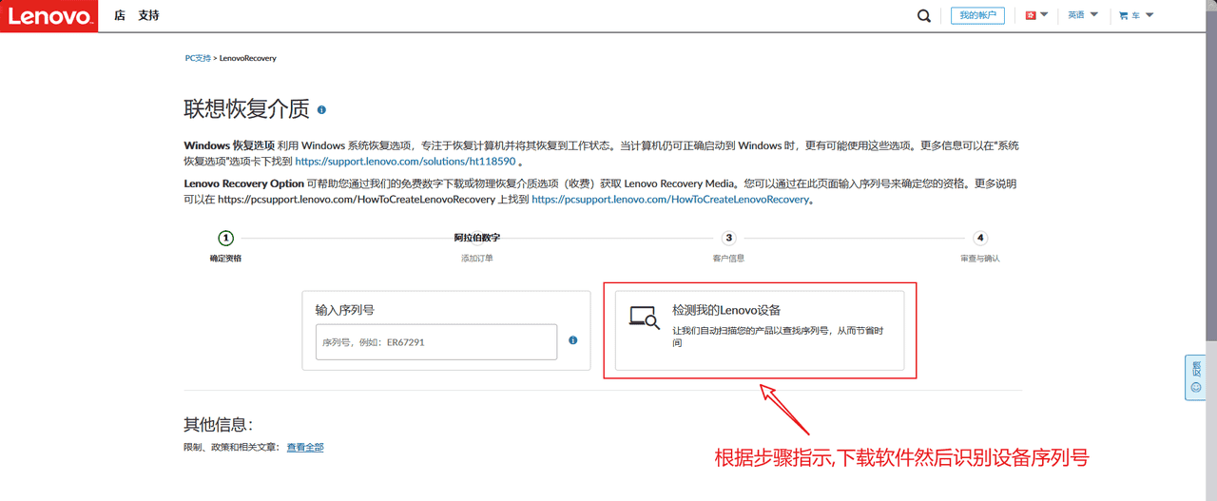
Task: Click the laptop scan icon
Action: click(645, 318)
